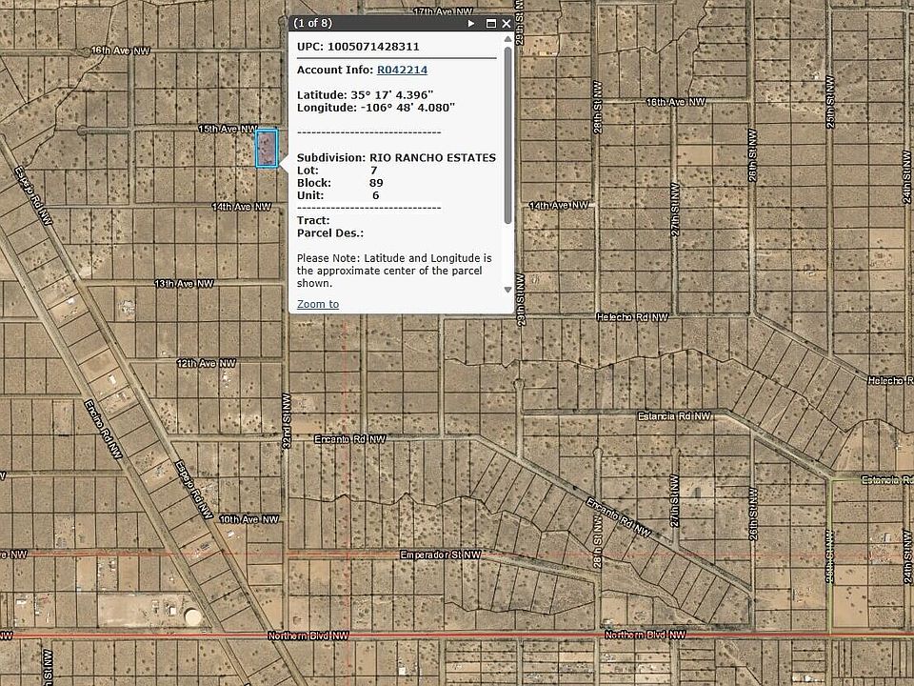Click the 17th Ave NW street label
914x686 pixels.
[445, 11]
